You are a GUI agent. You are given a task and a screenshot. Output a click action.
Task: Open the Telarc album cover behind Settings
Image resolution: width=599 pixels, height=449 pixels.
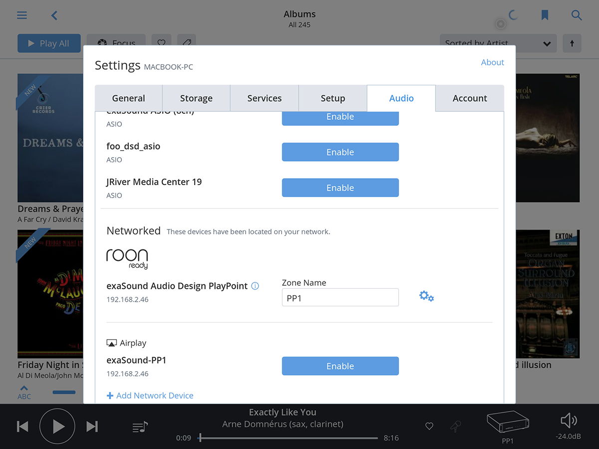coord(548,138)
